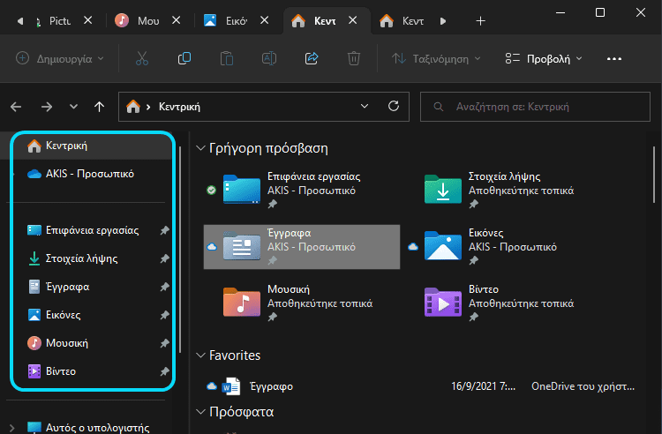662x434 pixels.
Task: Click pin icon next to sidebar Μουσική
Action: (x=164, y=343)
